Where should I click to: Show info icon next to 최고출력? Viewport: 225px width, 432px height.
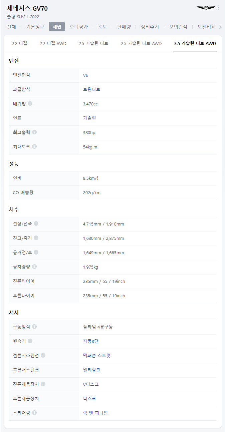point(34,132)
